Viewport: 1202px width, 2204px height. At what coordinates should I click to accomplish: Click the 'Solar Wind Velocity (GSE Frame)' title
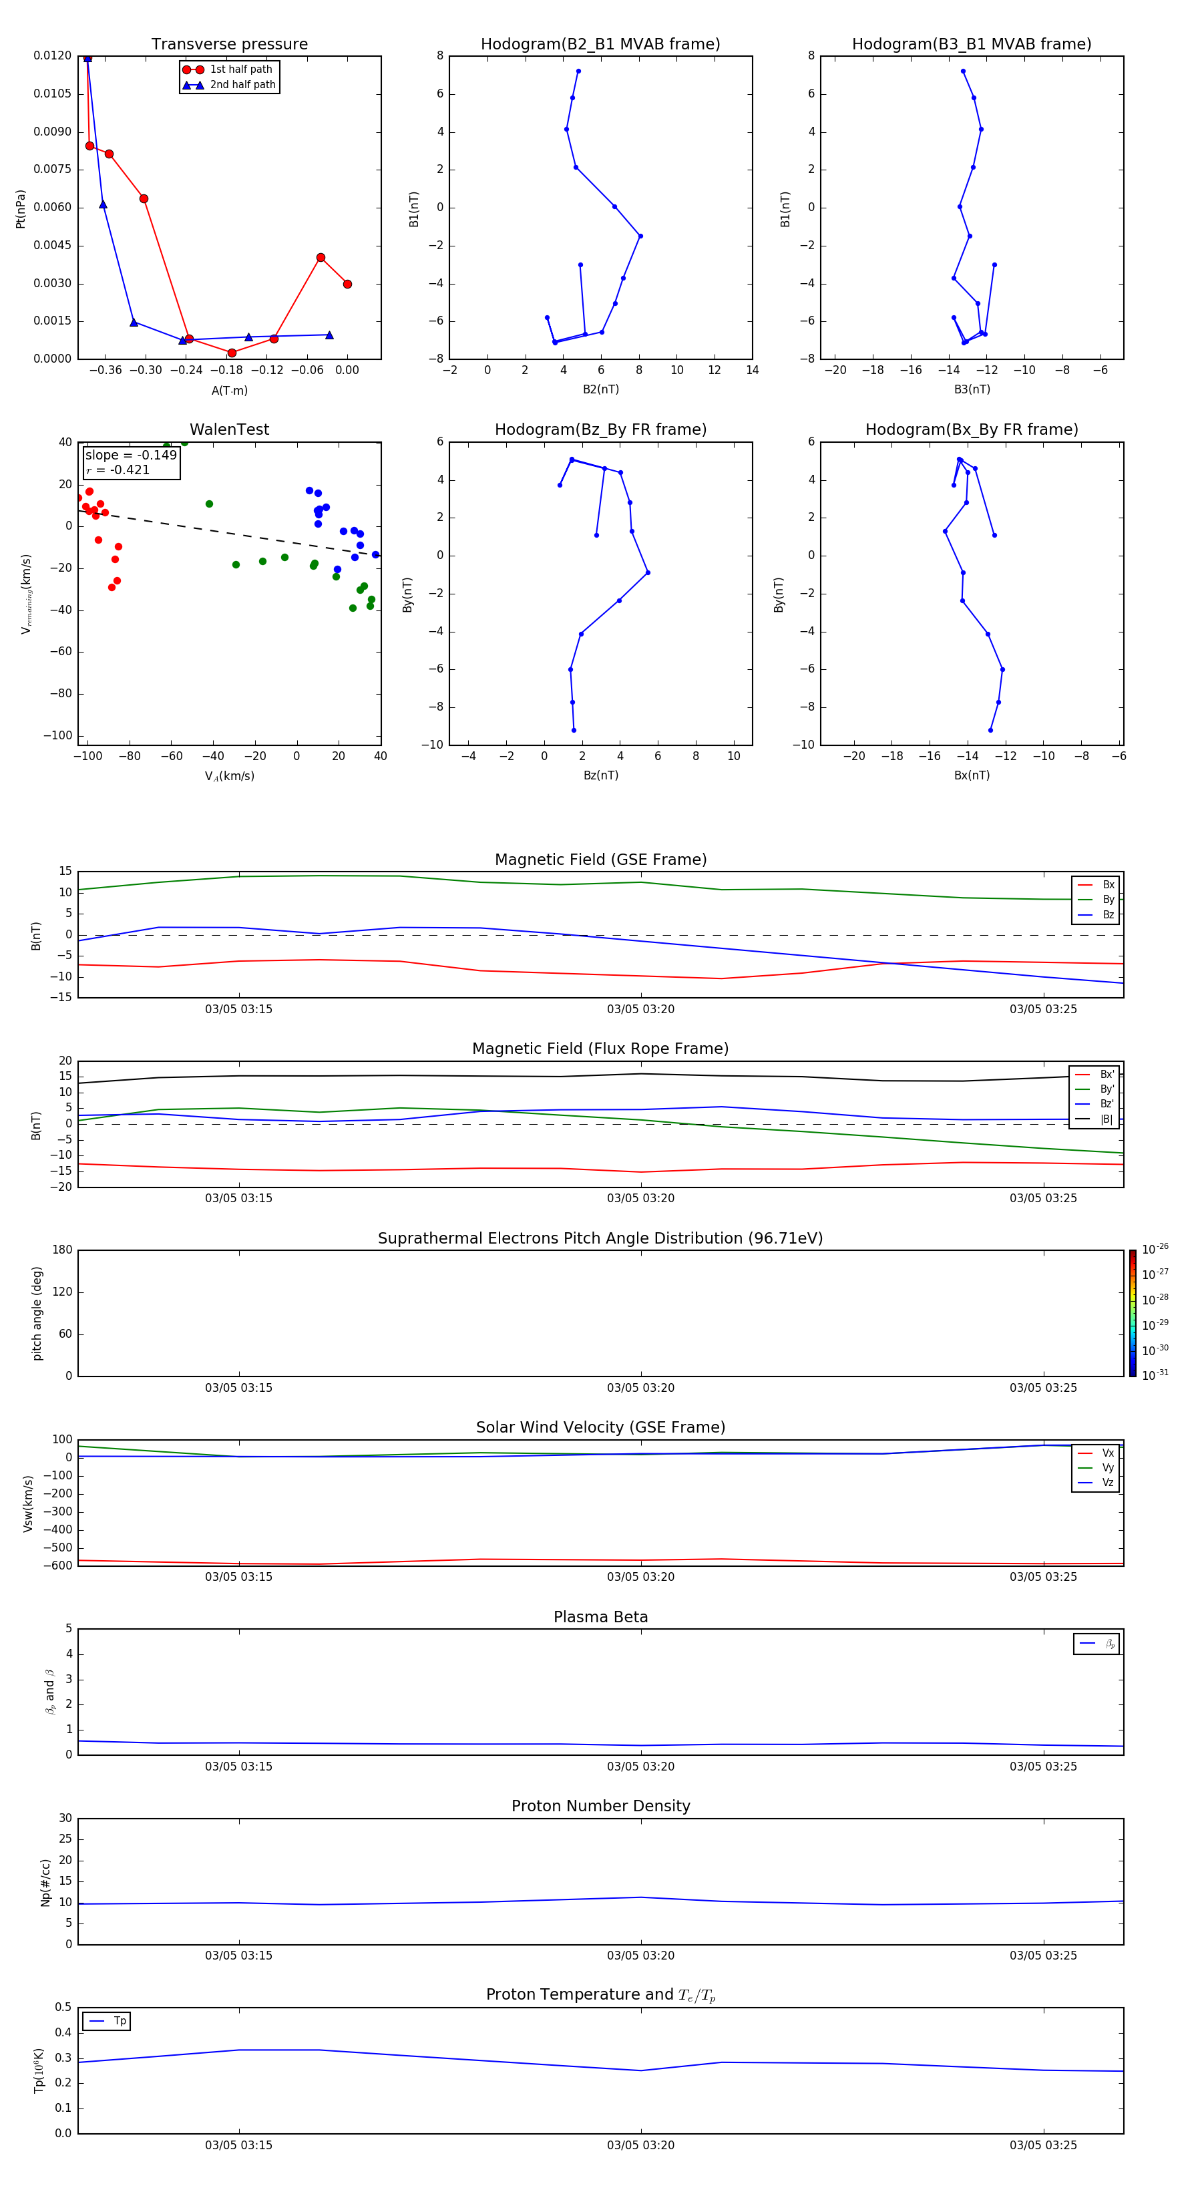point(600,1427)
